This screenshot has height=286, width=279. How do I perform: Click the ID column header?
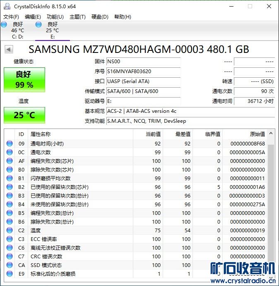coord(21,134)
